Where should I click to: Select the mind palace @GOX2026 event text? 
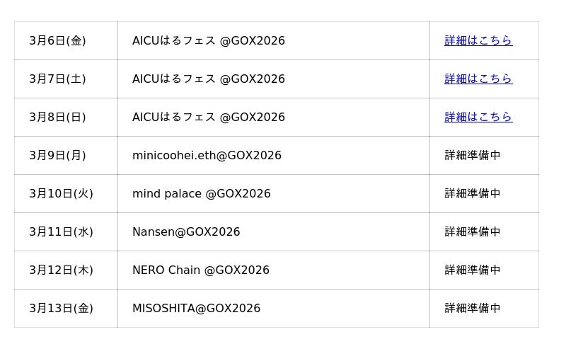[202, 194]
